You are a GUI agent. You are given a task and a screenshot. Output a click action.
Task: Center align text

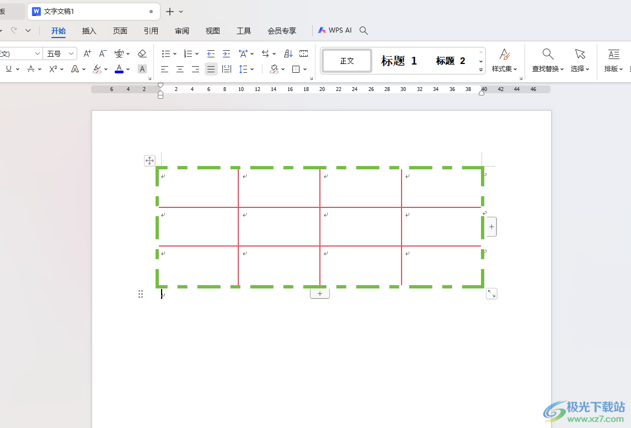coord(180,69)
